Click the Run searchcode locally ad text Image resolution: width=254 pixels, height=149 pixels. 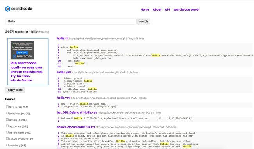(x=27, y=69)
